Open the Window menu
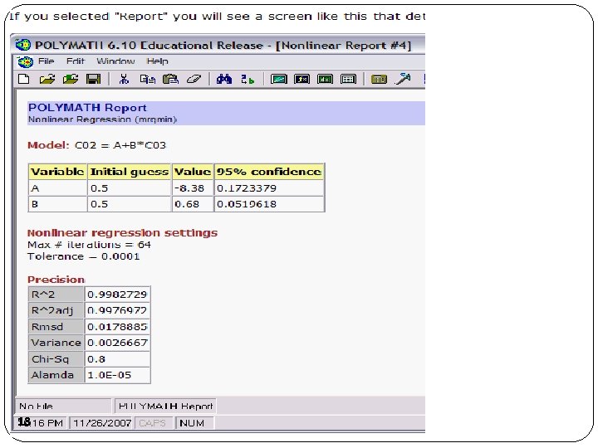598x448 pixels. (x=115, y=61)
